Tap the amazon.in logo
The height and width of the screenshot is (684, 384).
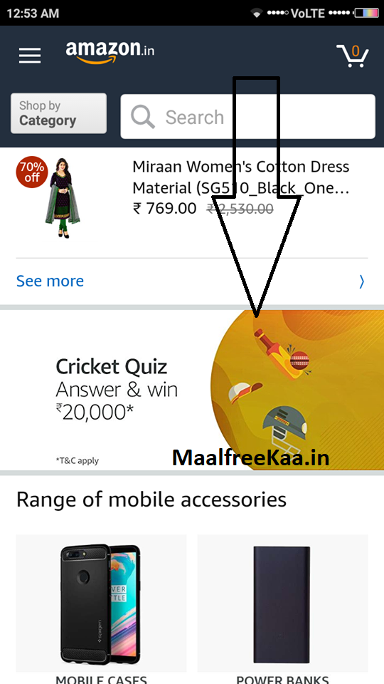pyautogui.click(x=110, y=52)
